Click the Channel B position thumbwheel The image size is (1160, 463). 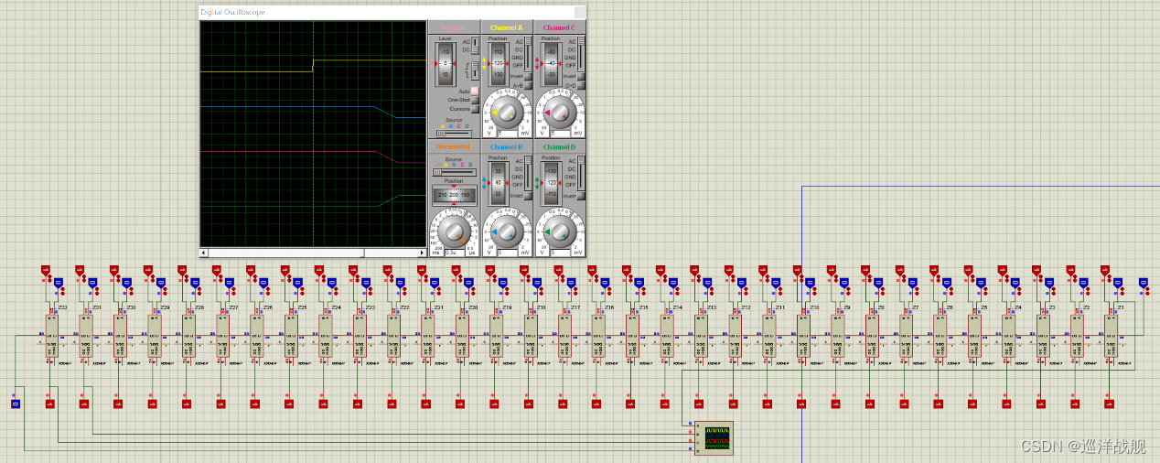tap(497, 182)
